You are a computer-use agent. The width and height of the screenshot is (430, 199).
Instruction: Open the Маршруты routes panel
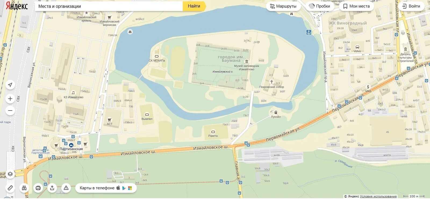coord(283,6)
